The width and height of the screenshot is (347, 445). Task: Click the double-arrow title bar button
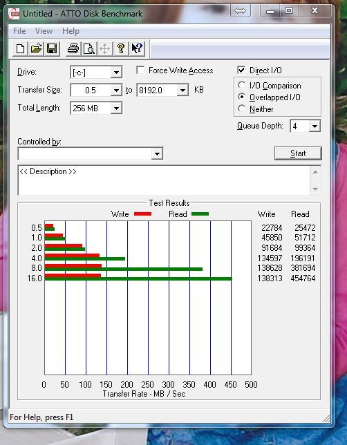click(241, 11)
